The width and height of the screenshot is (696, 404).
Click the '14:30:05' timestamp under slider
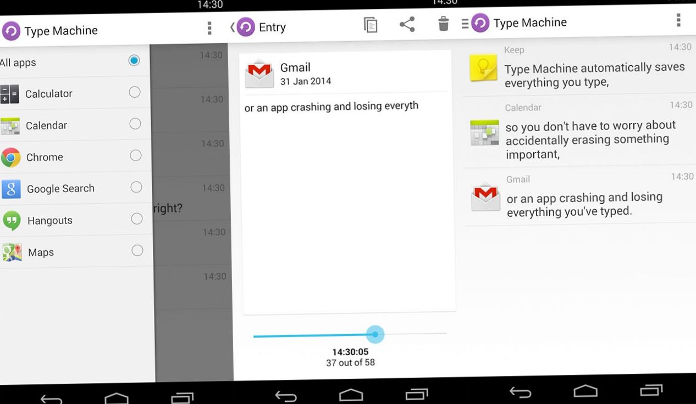click(x=350, y=352)
